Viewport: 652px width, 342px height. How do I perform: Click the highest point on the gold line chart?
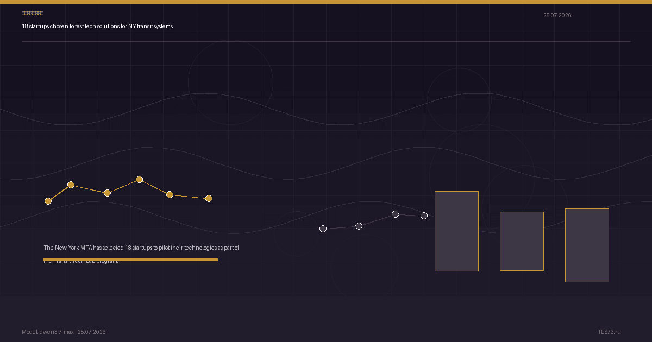(x=139, y=179)
